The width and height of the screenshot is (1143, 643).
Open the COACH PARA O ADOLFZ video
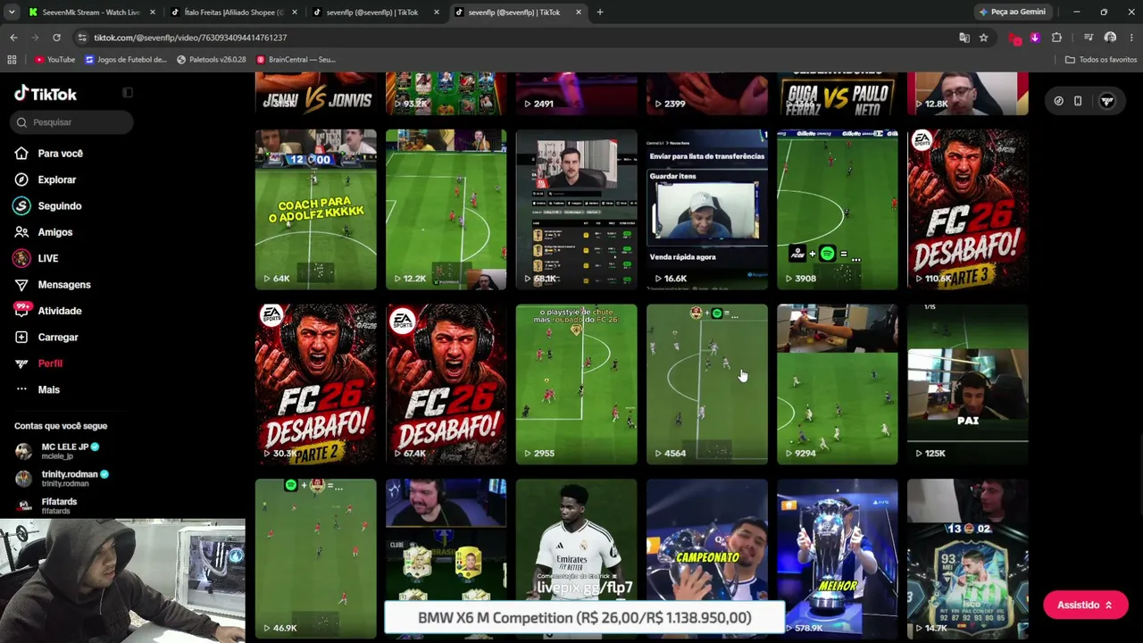point(316,210)
